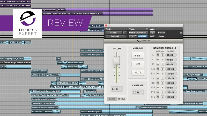Click Rsr calibrate -3.0 dB field

coord(171,83)
